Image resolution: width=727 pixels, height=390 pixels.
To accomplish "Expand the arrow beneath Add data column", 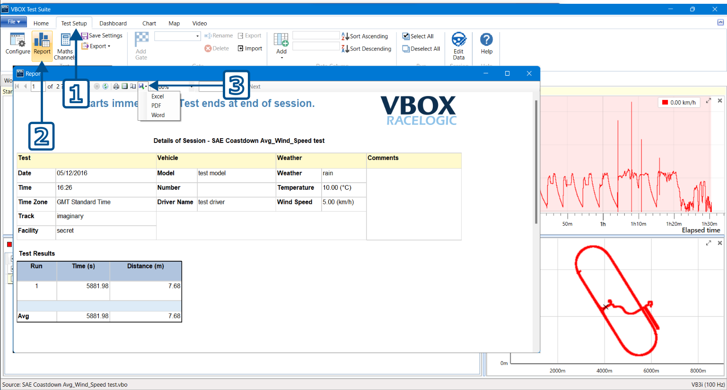I will pos(281,58).
